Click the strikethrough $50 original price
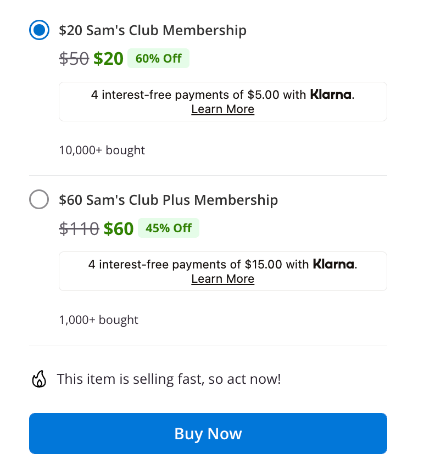 [x=72, y=58]
